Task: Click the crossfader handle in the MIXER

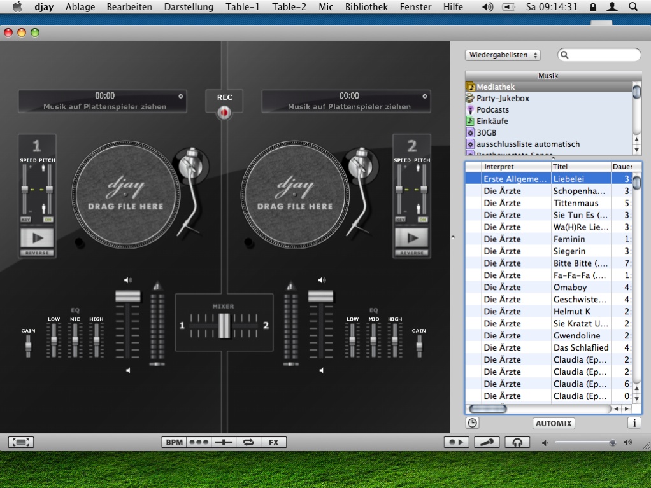Action: coord(224,326)
